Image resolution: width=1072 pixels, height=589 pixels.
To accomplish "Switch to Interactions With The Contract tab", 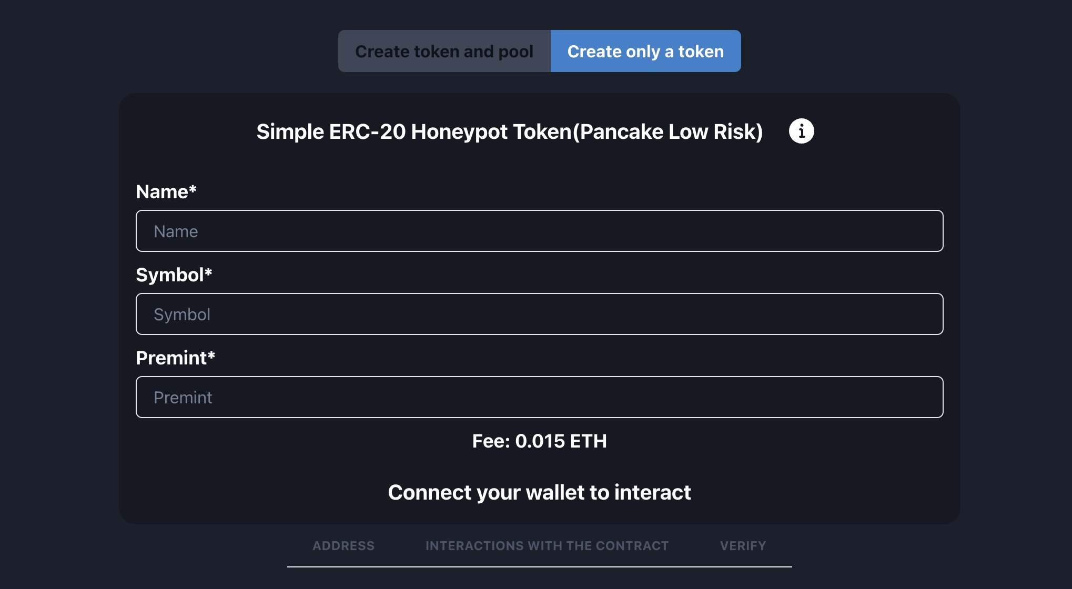I will [x=547, y=546].
